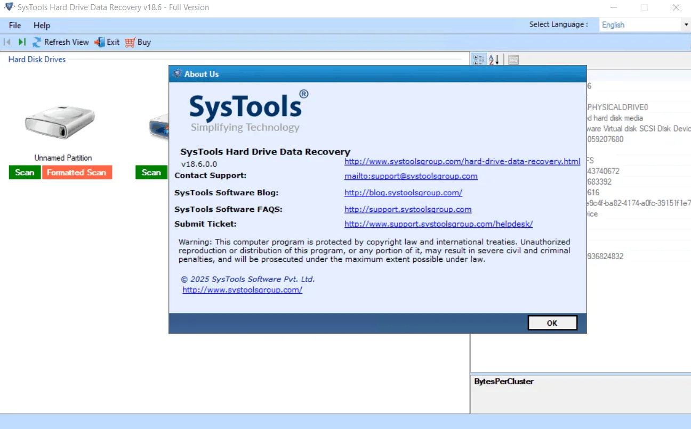This screenshot has width=691, height=429.
Task: Click the property value ending in 059207680
Action: pyautogui.click(x=605, y=139)
